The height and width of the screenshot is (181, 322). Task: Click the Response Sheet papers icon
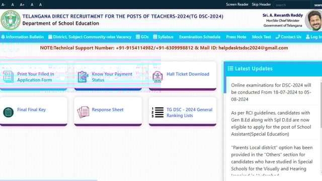pyautogui.click(x=83, y=112)
